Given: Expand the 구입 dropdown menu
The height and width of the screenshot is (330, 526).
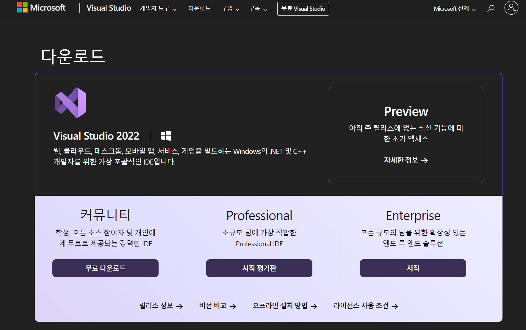Looking at the screenshot, I should tap(231, 8).
